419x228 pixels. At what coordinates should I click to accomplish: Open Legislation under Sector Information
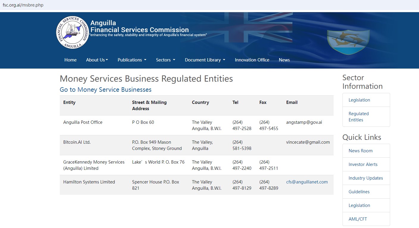[359, 100]
